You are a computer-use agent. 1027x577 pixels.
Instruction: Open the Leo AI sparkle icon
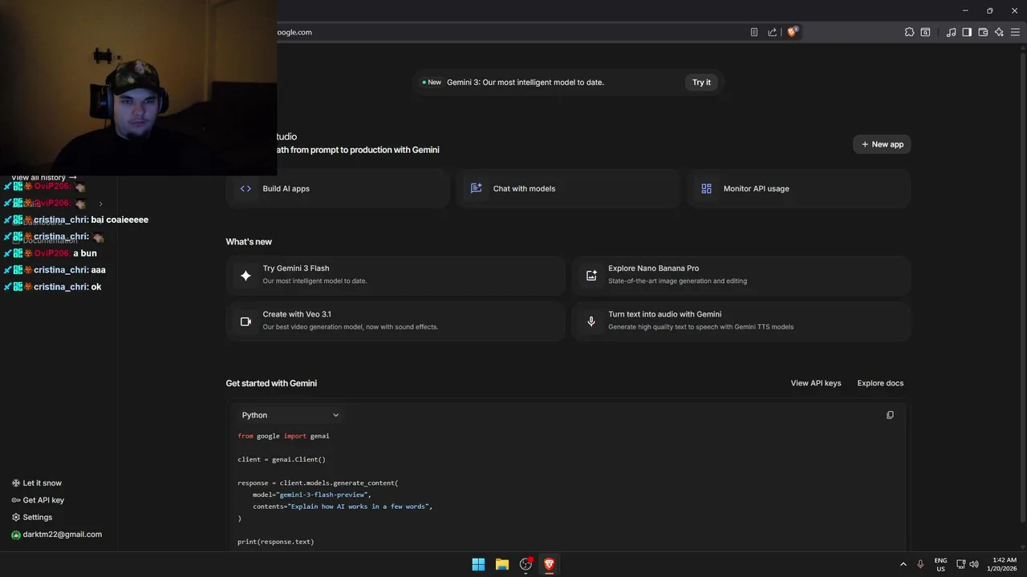tap(999, 32)
